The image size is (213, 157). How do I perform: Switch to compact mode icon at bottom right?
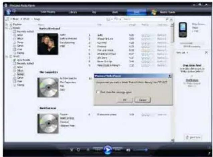click(209, 153)
